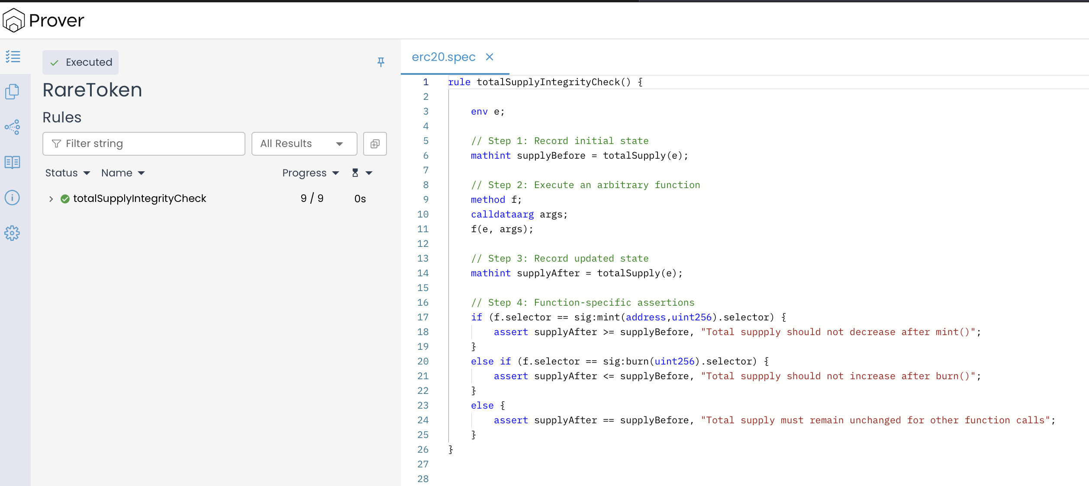This screenshot has width=1089, height=486.
Task: Open the rules list sidebar icon
Action: [x=13, y=56]
